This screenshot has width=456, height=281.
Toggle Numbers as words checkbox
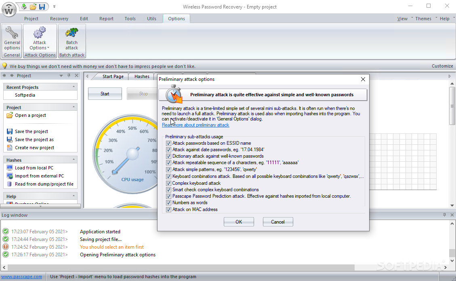click(168, 203)
